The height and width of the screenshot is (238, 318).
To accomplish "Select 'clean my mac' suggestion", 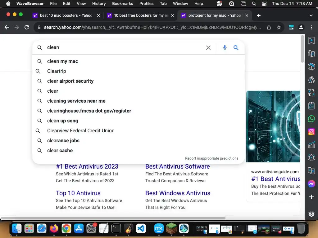I will (139, 61).
